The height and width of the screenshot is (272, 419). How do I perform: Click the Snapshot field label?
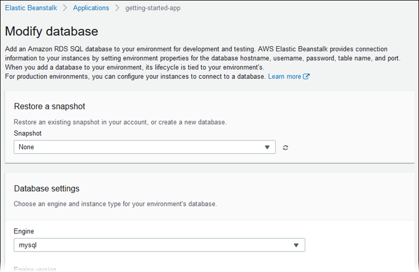click(27, 134)
